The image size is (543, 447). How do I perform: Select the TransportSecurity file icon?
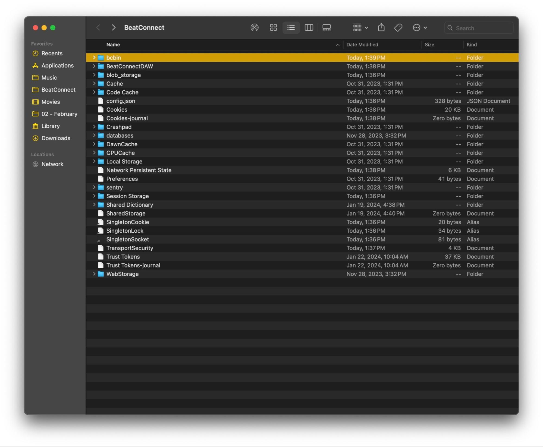[101, 248]
